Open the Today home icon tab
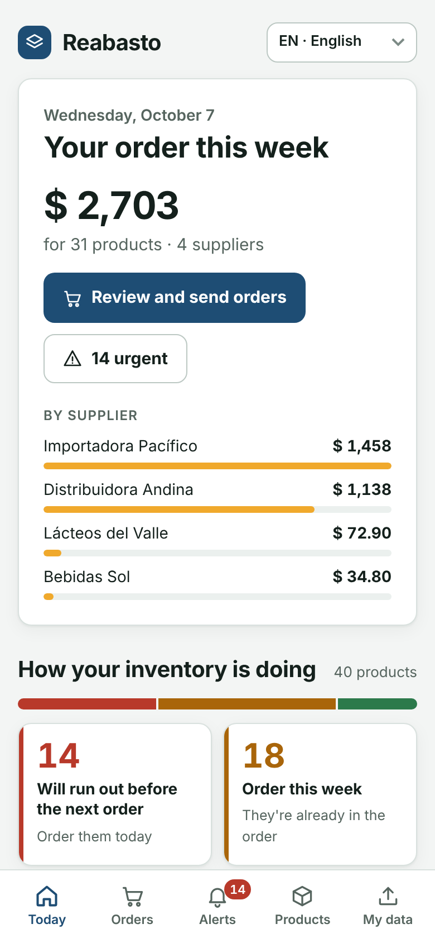This screenshot has height=943, width=435. [47, 896]
